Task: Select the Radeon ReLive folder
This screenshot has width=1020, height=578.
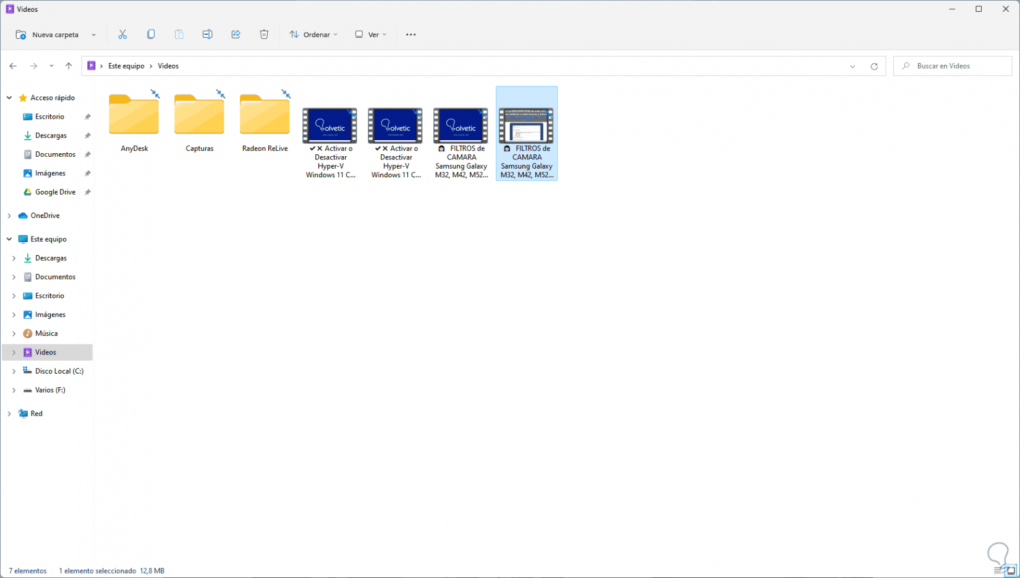Action: pos(265,121)
